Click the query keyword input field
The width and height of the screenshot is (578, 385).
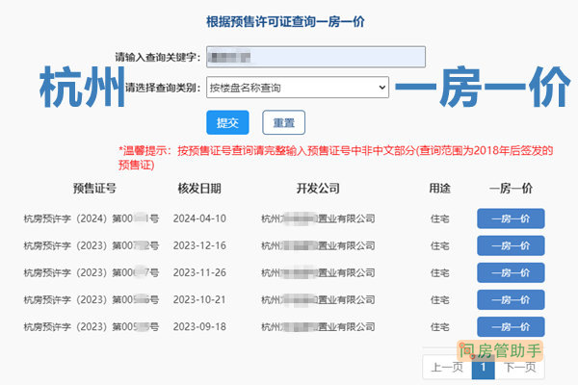(x=316, y=57)
